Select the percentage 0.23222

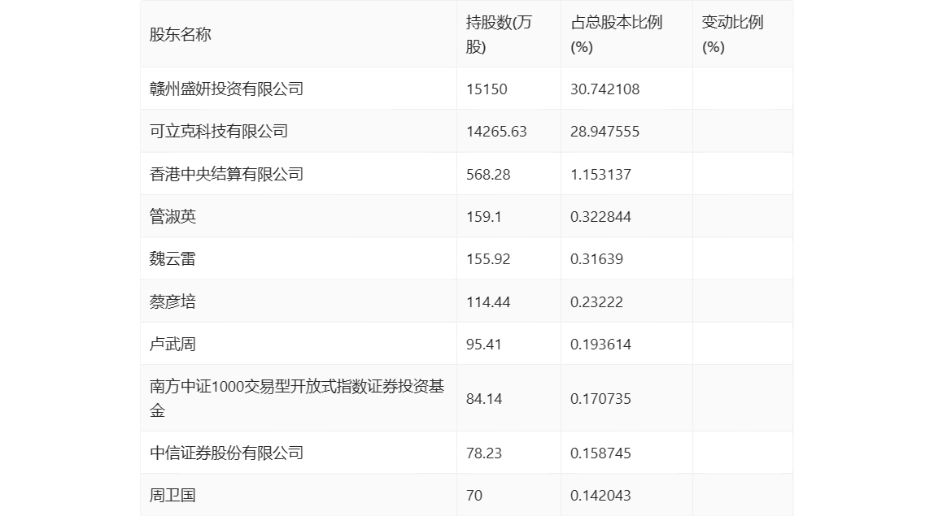[x=596, y=301]
